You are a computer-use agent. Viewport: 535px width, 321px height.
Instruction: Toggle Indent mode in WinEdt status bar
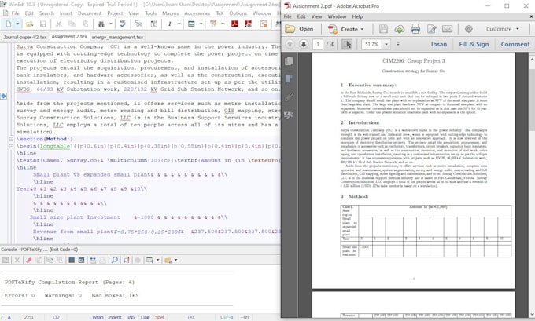pyautogui.click(x=114, y=317)
